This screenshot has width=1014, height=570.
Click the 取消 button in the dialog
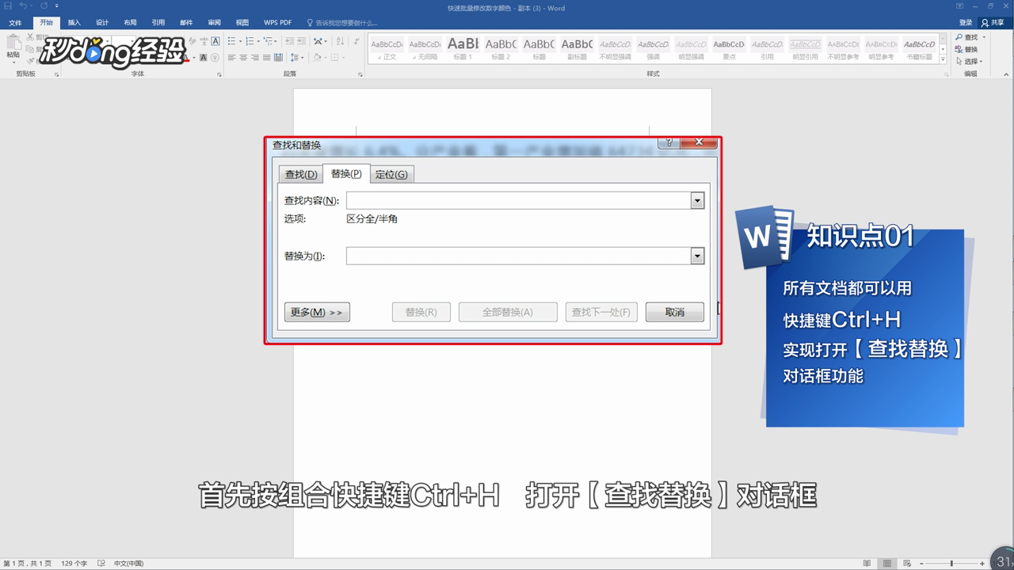[675, 312]
